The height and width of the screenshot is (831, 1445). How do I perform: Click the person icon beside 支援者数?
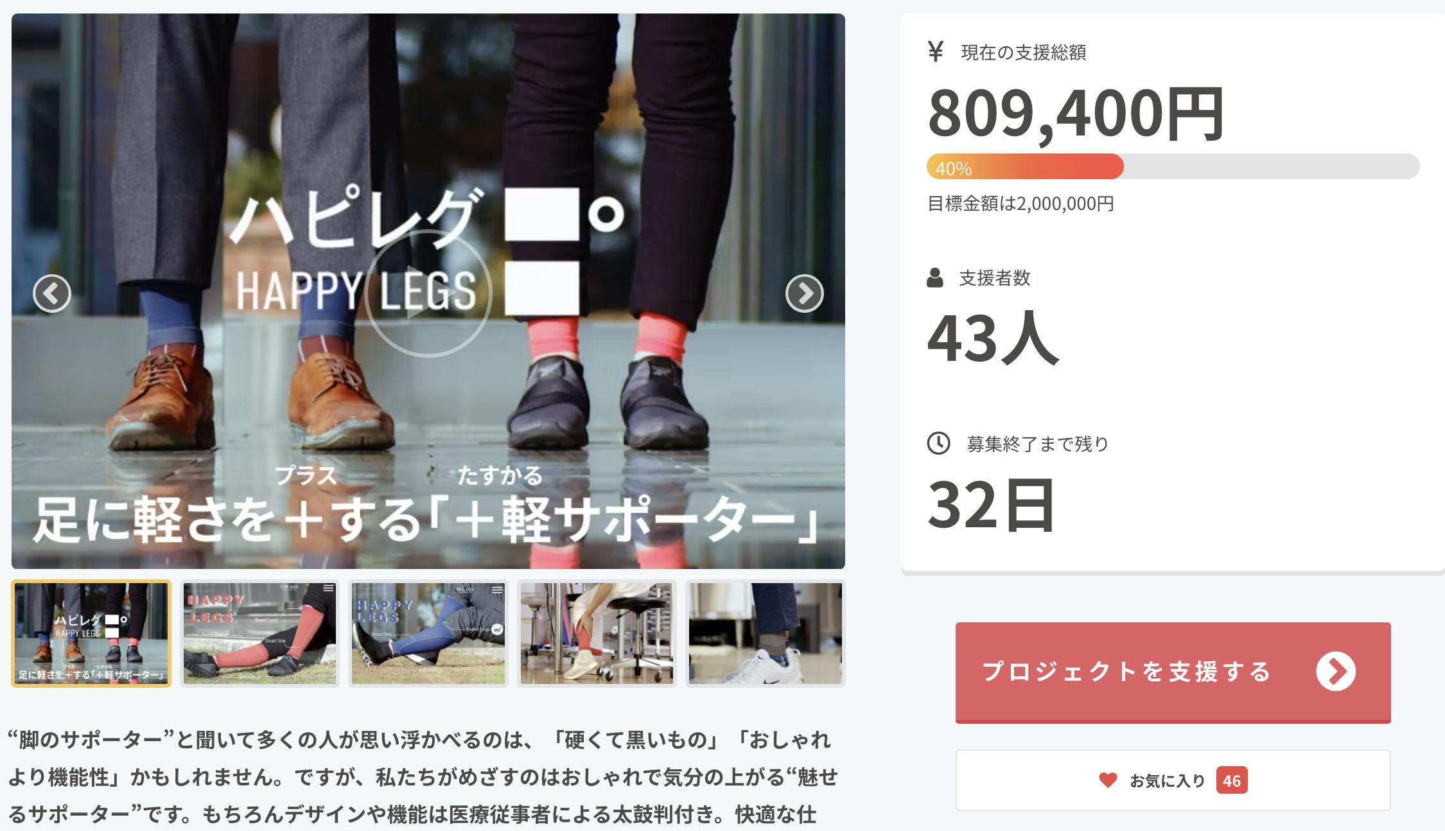[935, 278]
